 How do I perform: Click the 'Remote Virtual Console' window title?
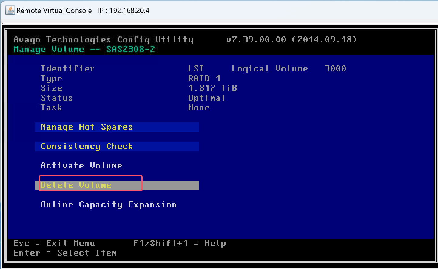pyautogui.click(x=54, y=11)
